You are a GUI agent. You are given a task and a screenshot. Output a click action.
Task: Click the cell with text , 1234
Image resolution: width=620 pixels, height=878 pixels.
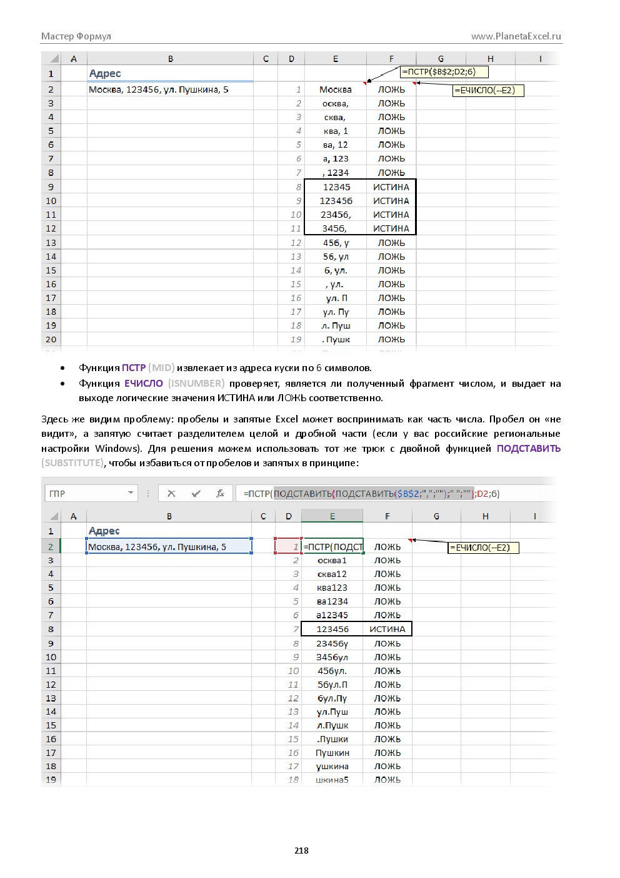pos(336,173)
